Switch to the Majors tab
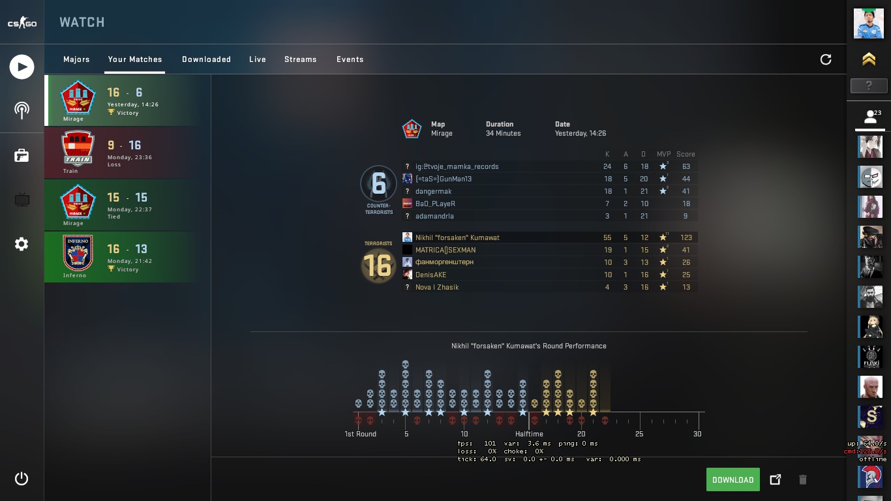 point(76,59)
